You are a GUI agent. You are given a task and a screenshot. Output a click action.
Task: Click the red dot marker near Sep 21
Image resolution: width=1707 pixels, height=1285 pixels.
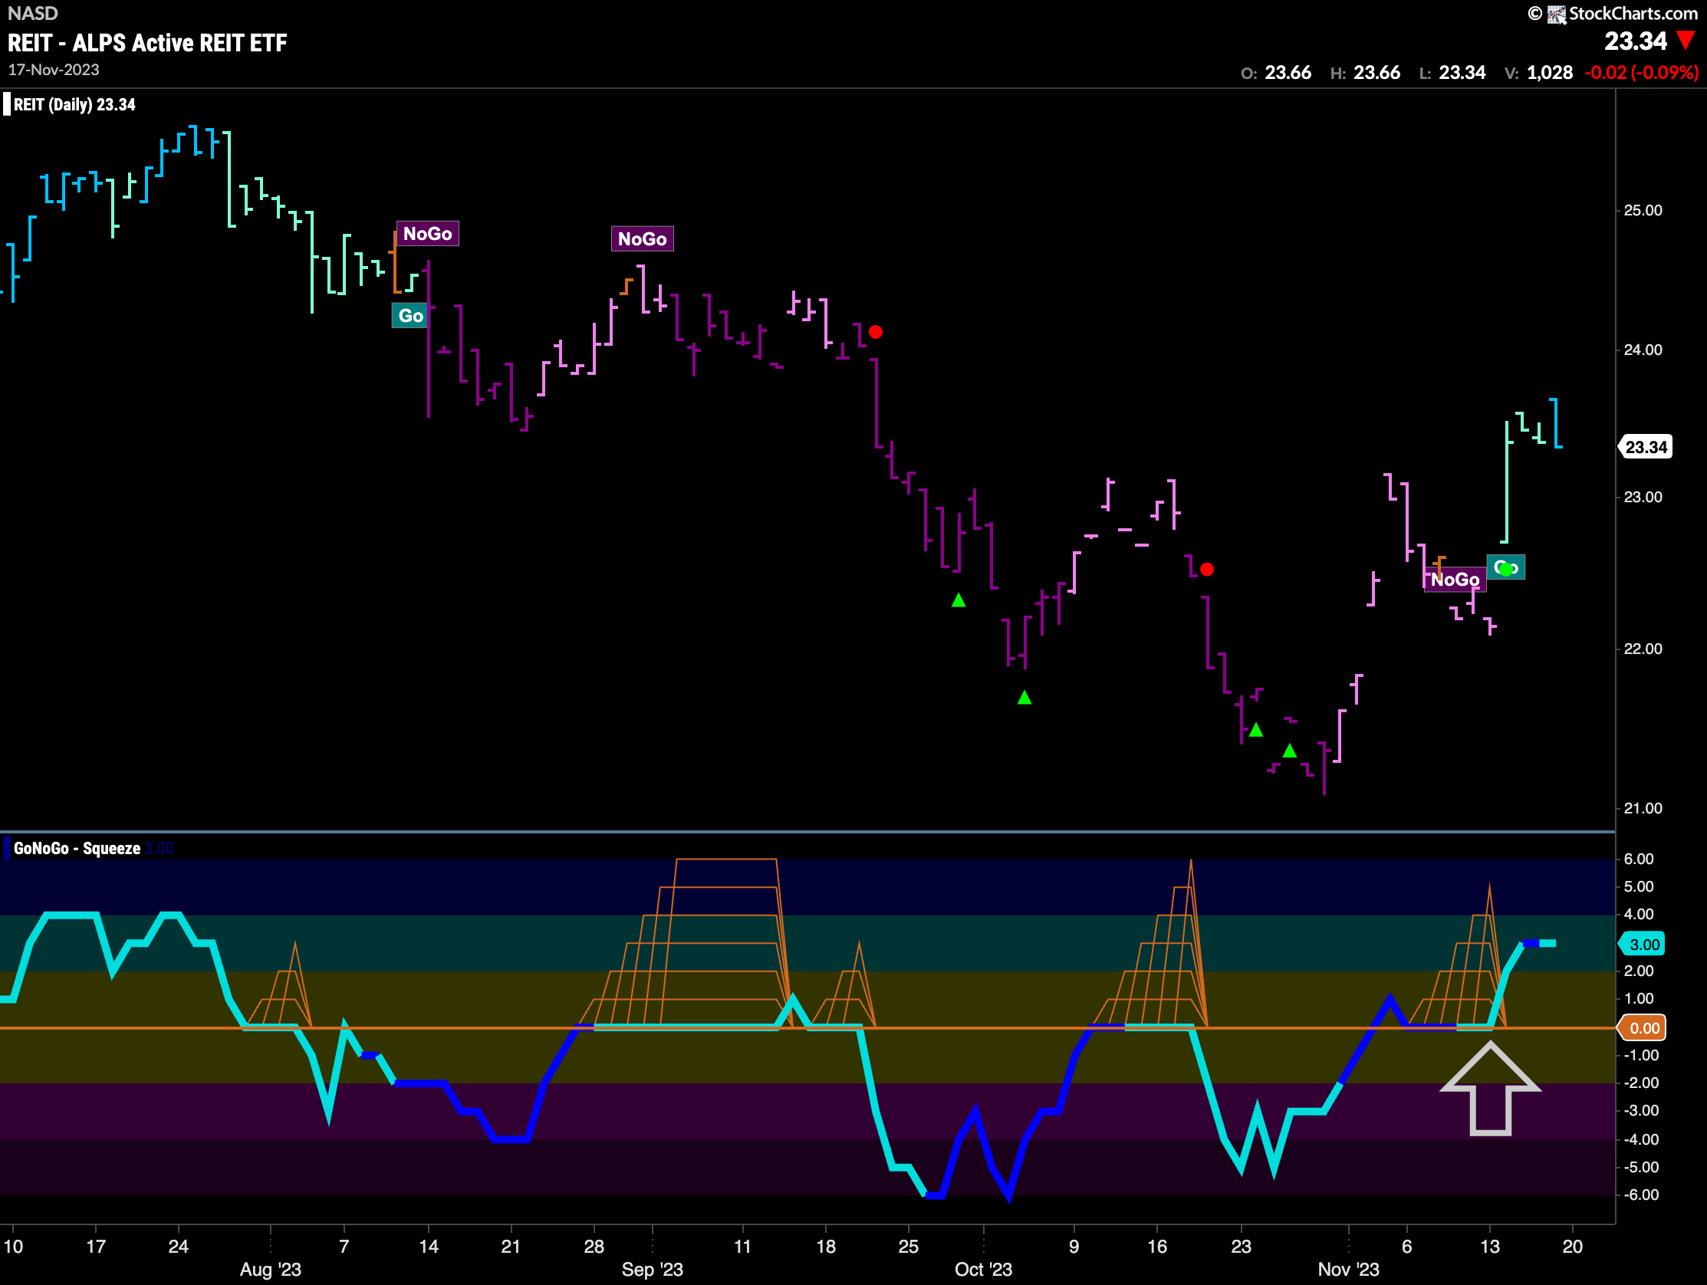875,332
